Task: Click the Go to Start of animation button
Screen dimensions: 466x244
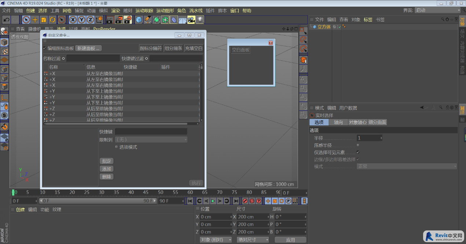Action: [190, 201]
